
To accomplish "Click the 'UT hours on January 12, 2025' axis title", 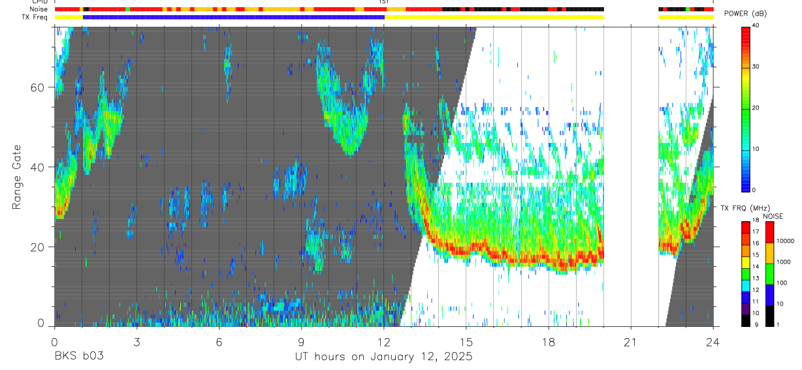I will (383, 357).
